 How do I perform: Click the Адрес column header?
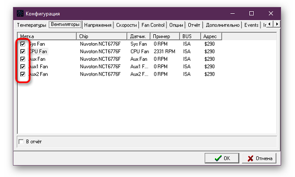(x=211, y=36)
